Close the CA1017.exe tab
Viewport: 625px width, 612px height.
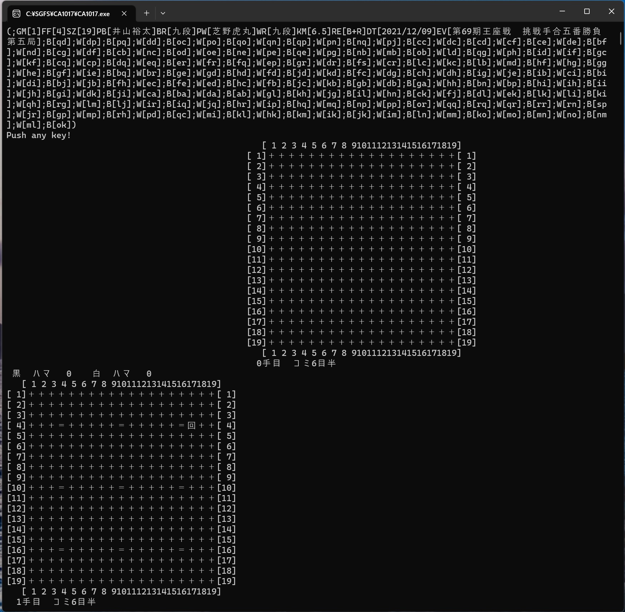(x=124, y=14)
